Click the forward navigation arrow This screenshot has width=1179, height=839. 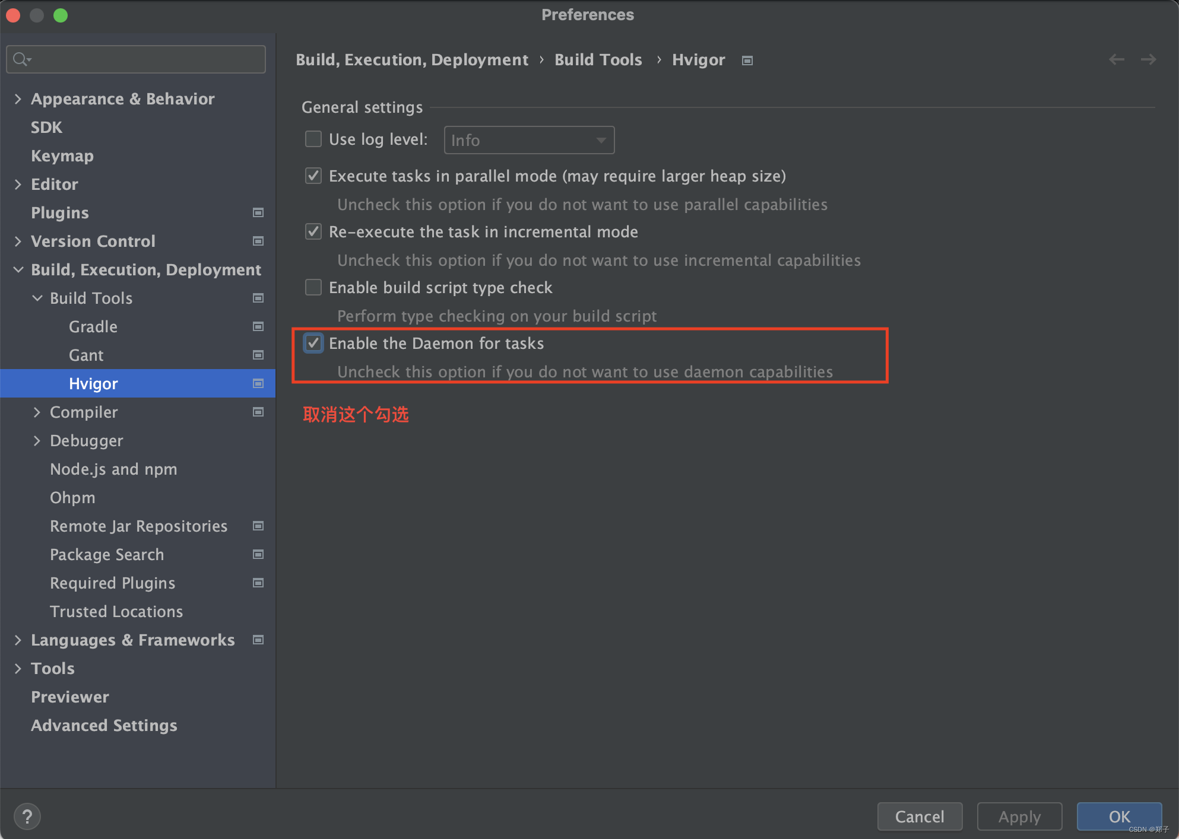click(1148, 59)
